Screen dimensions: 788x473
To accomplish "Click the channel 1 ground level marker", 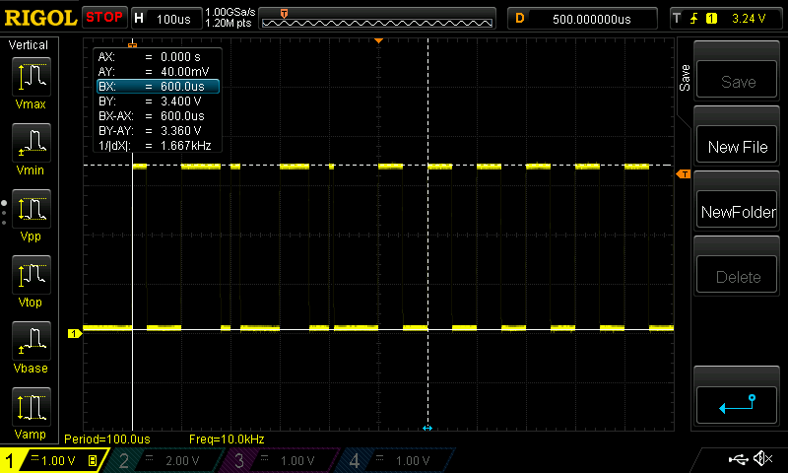I will pyautogui.click(x=75, y=333).
